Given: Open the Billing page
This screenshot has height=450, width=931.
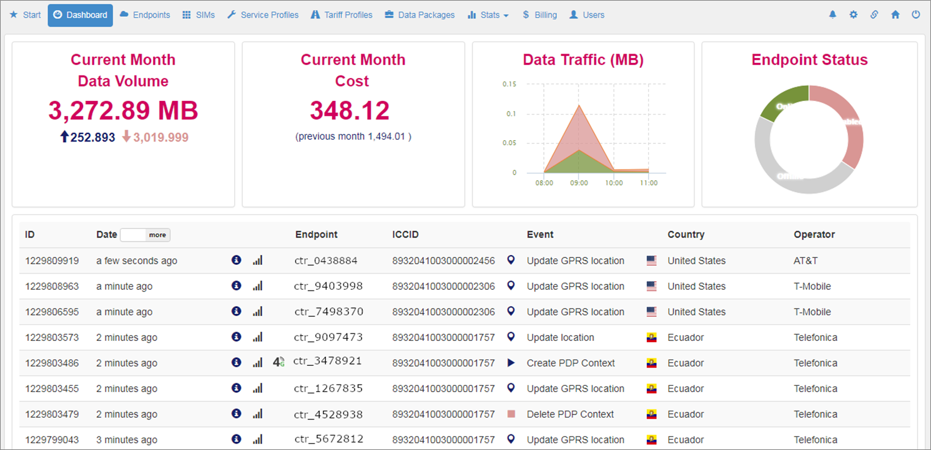Looking at the screenshot, I should point(539,15).
